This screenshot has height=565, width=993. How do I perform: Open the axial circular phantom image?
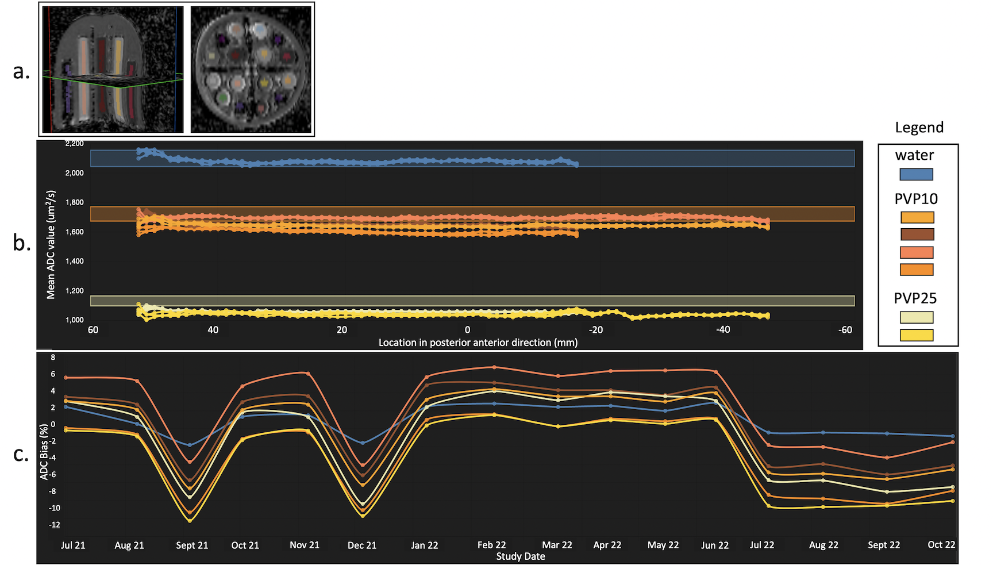(251, 70)
